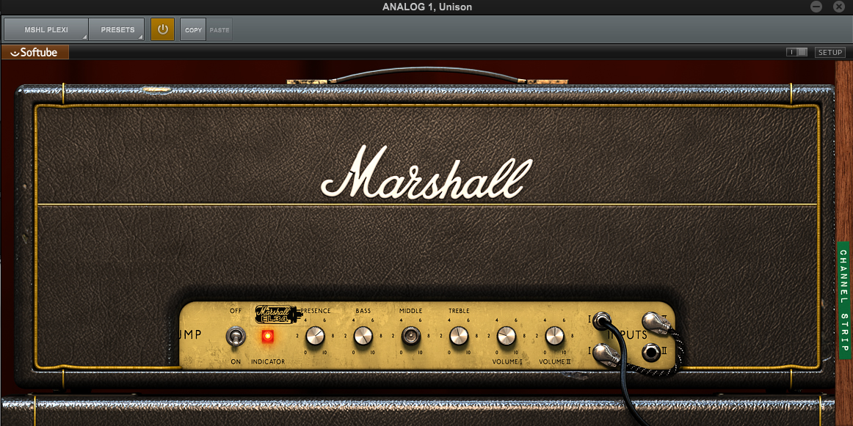The image size is (853, 426).
Task: Close the plugin window
Action: click(838, 7)
